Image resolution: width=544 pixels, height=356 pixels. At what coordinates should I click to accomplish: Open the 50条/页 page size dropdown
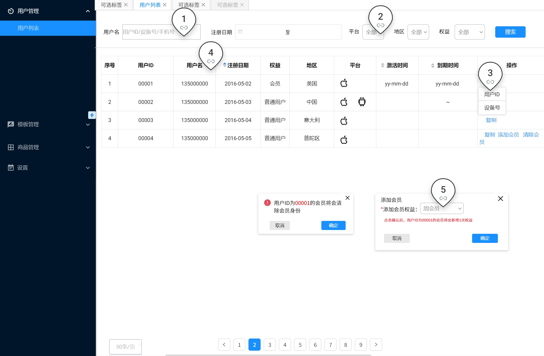pyautogui.click(x=125, y=347)
